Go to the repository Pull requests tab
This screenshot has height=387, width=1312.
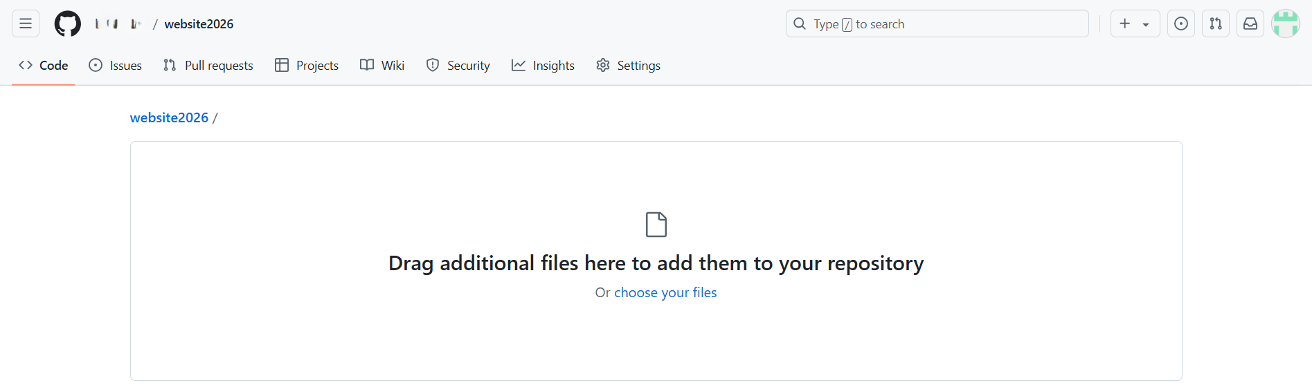[208, 65]
